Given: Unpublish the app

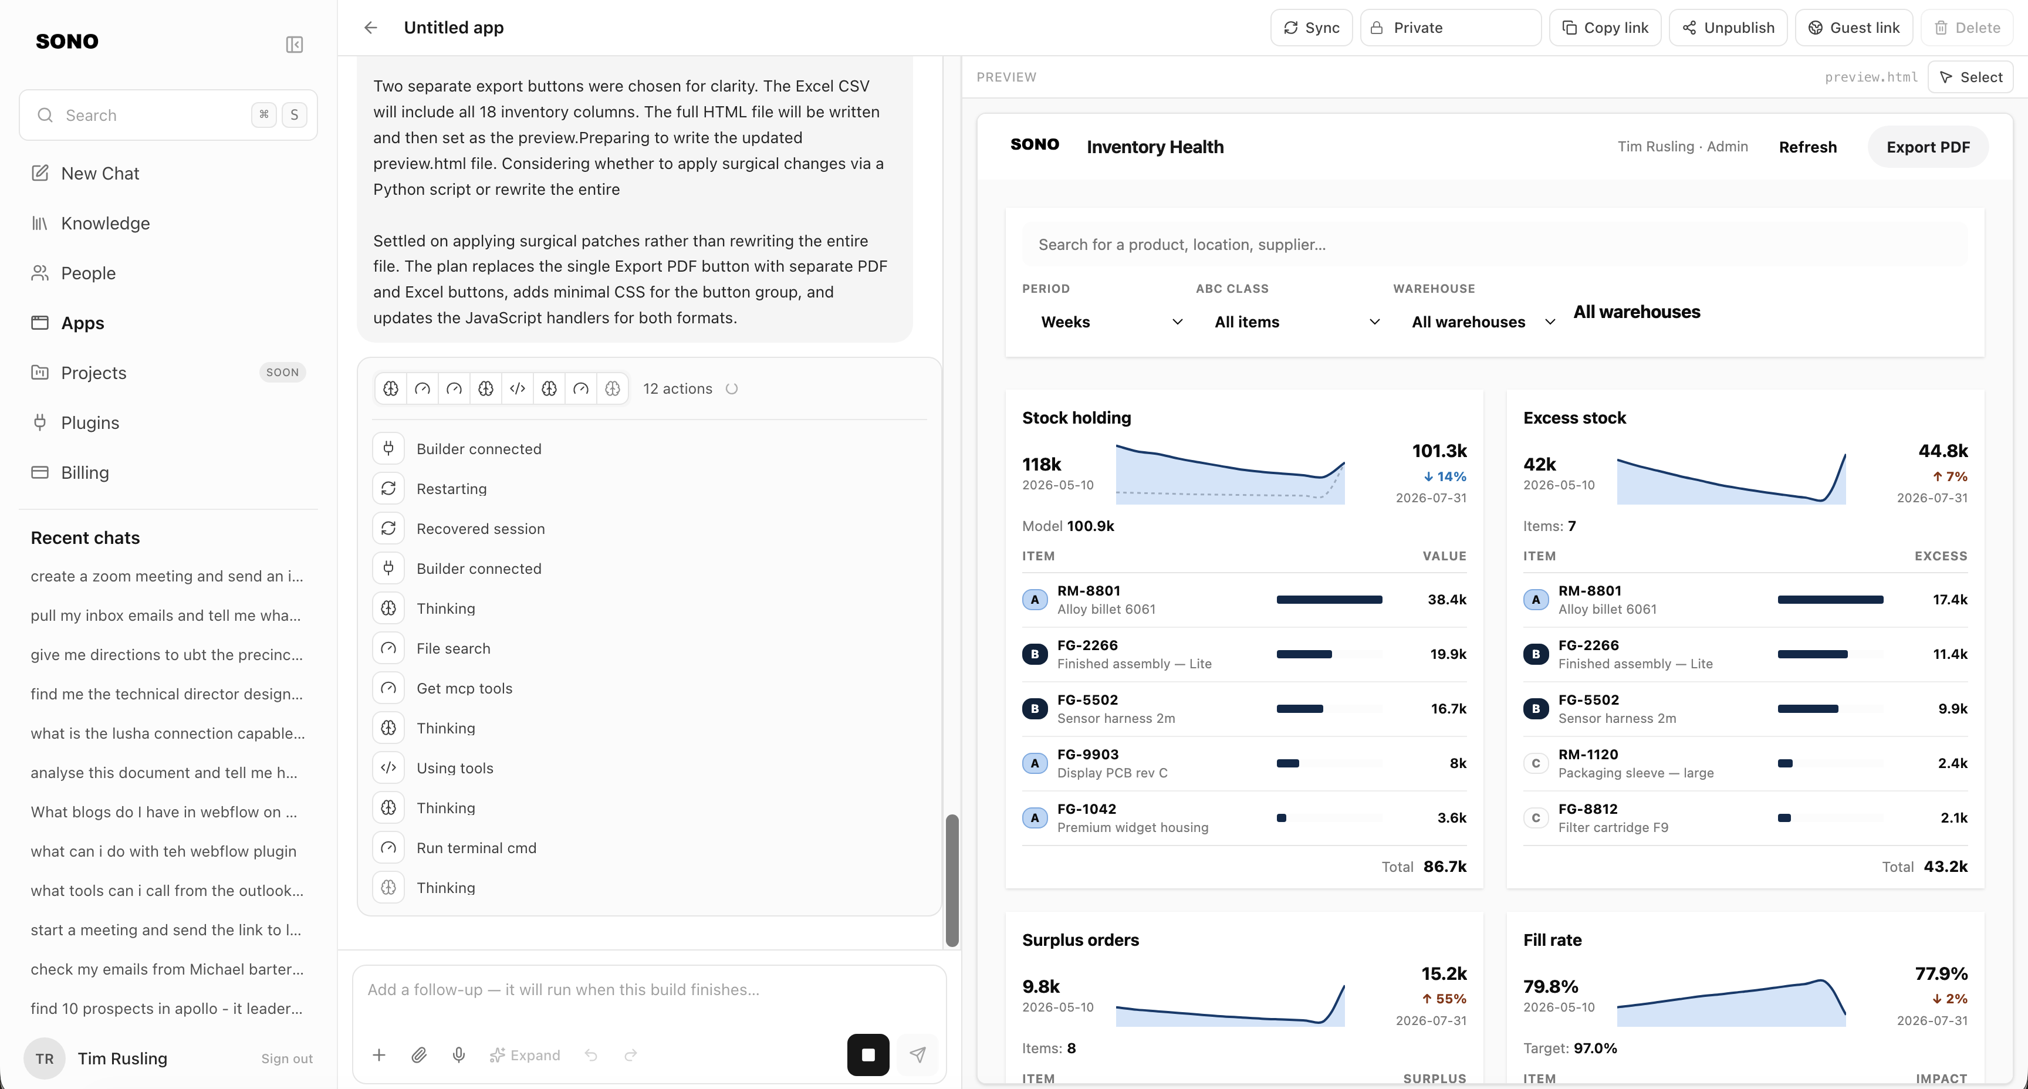Looking at the screenshot, I should pyautogui.click(x=1728, y=28).
